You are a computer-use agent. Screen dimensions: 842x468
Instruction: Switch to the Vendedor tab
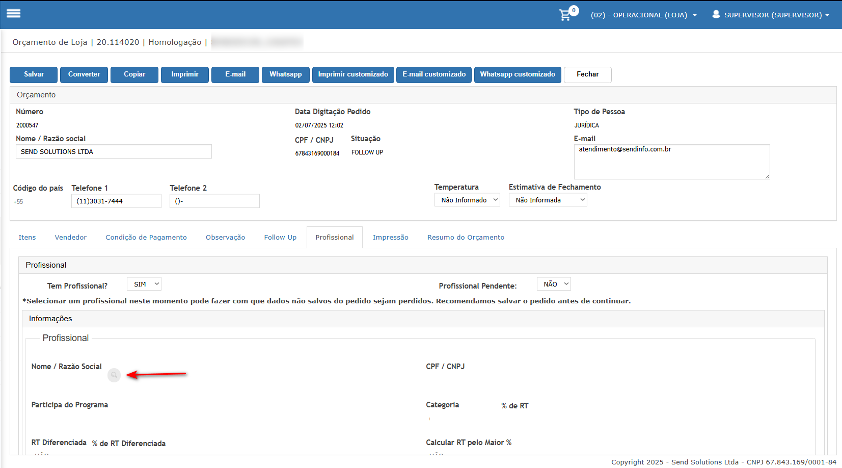point(71,238)
